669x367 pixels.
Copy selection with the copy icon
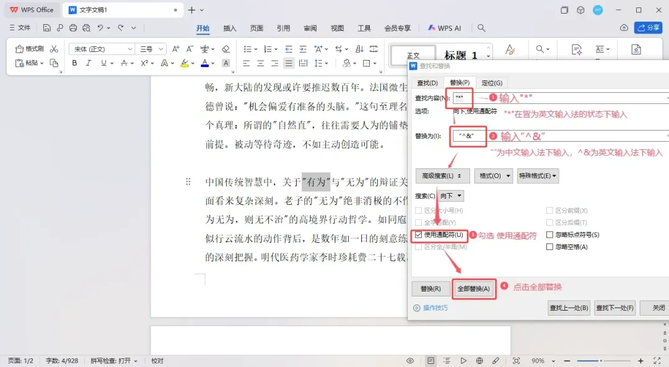pos(54,63)
